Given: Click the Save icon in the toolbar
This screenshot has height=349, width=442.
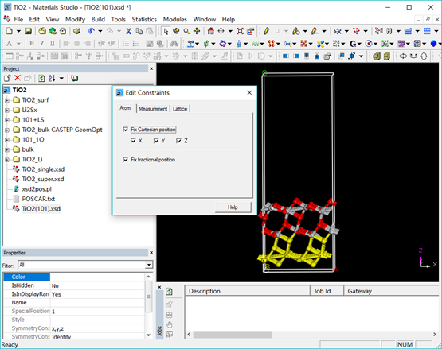Looking at the screenshot, I should [x=28, y=31].
